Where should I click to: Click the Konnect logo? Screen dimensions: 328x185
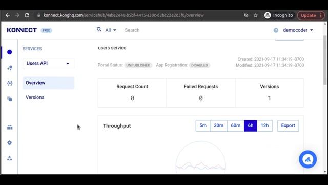22,30
